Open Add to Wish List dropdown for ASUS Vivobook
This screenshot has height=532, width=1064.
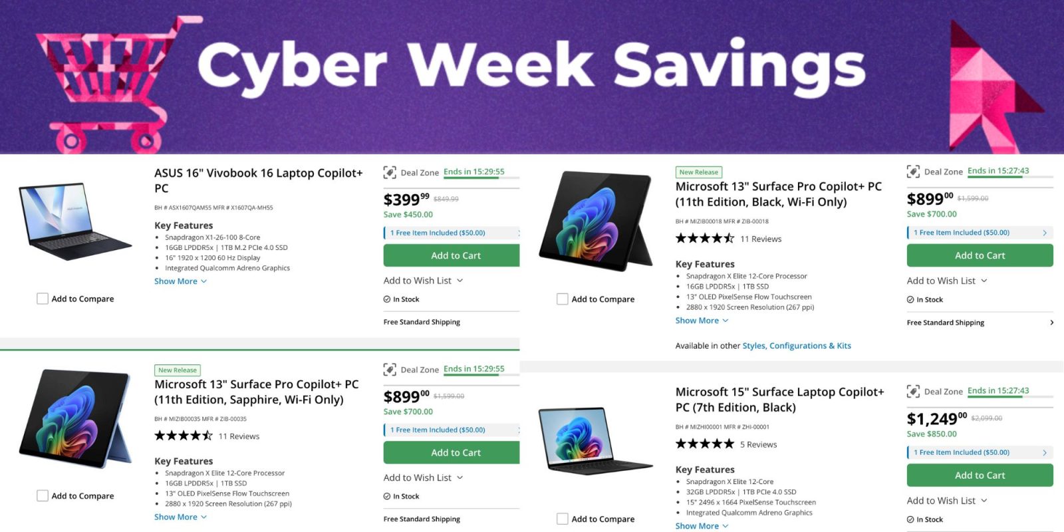coord(423,281)
